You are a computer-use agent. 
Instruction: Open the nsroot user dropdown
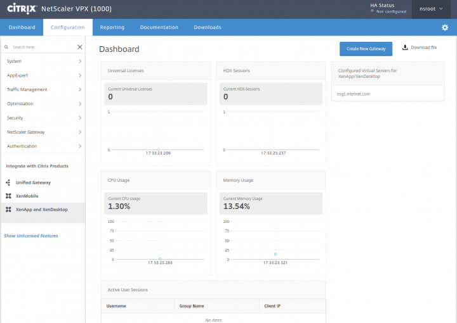click(432, 9)
